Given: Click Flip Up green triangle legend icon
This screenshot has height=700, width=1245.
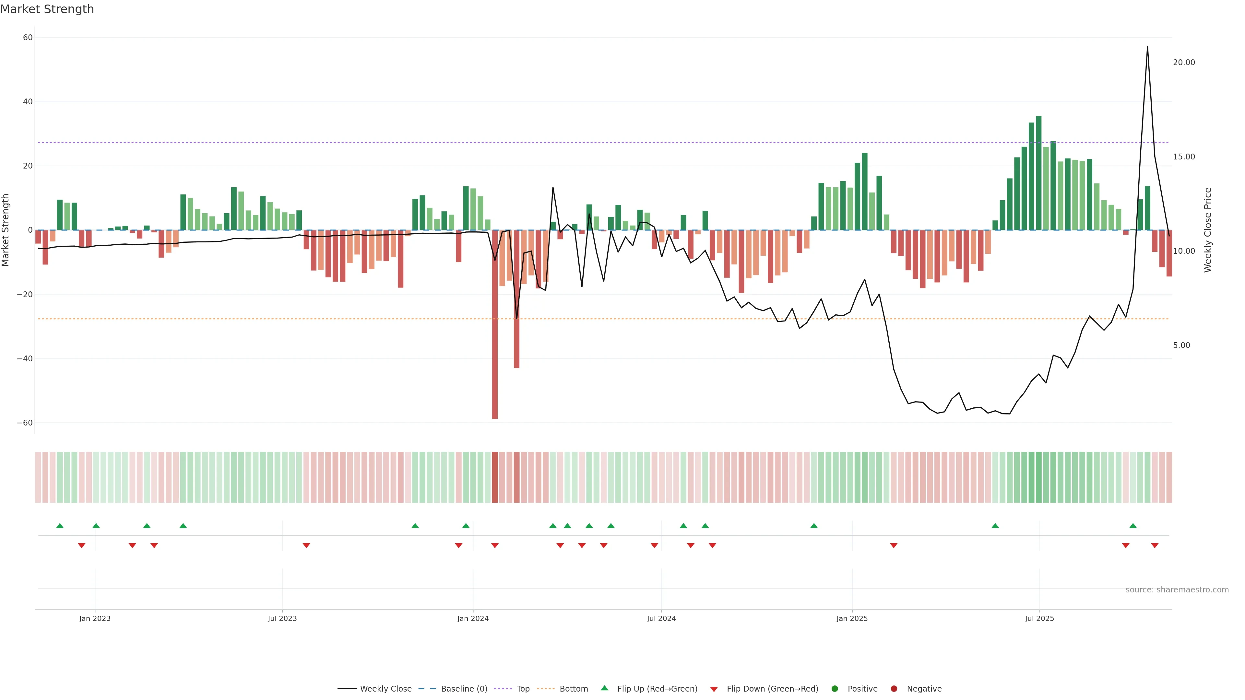Looking at the screenshot, I should click(604, 688).
